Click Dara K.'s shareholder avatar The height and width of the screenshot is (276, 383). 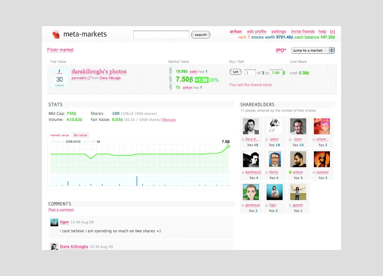[x=251, y=126]
